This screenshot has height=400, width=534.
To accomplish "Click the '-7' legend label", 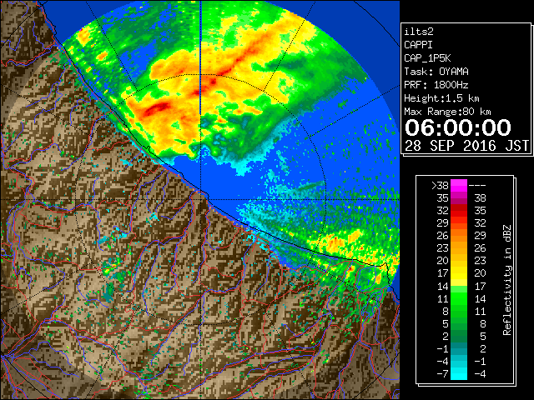I will coord(442,374).
